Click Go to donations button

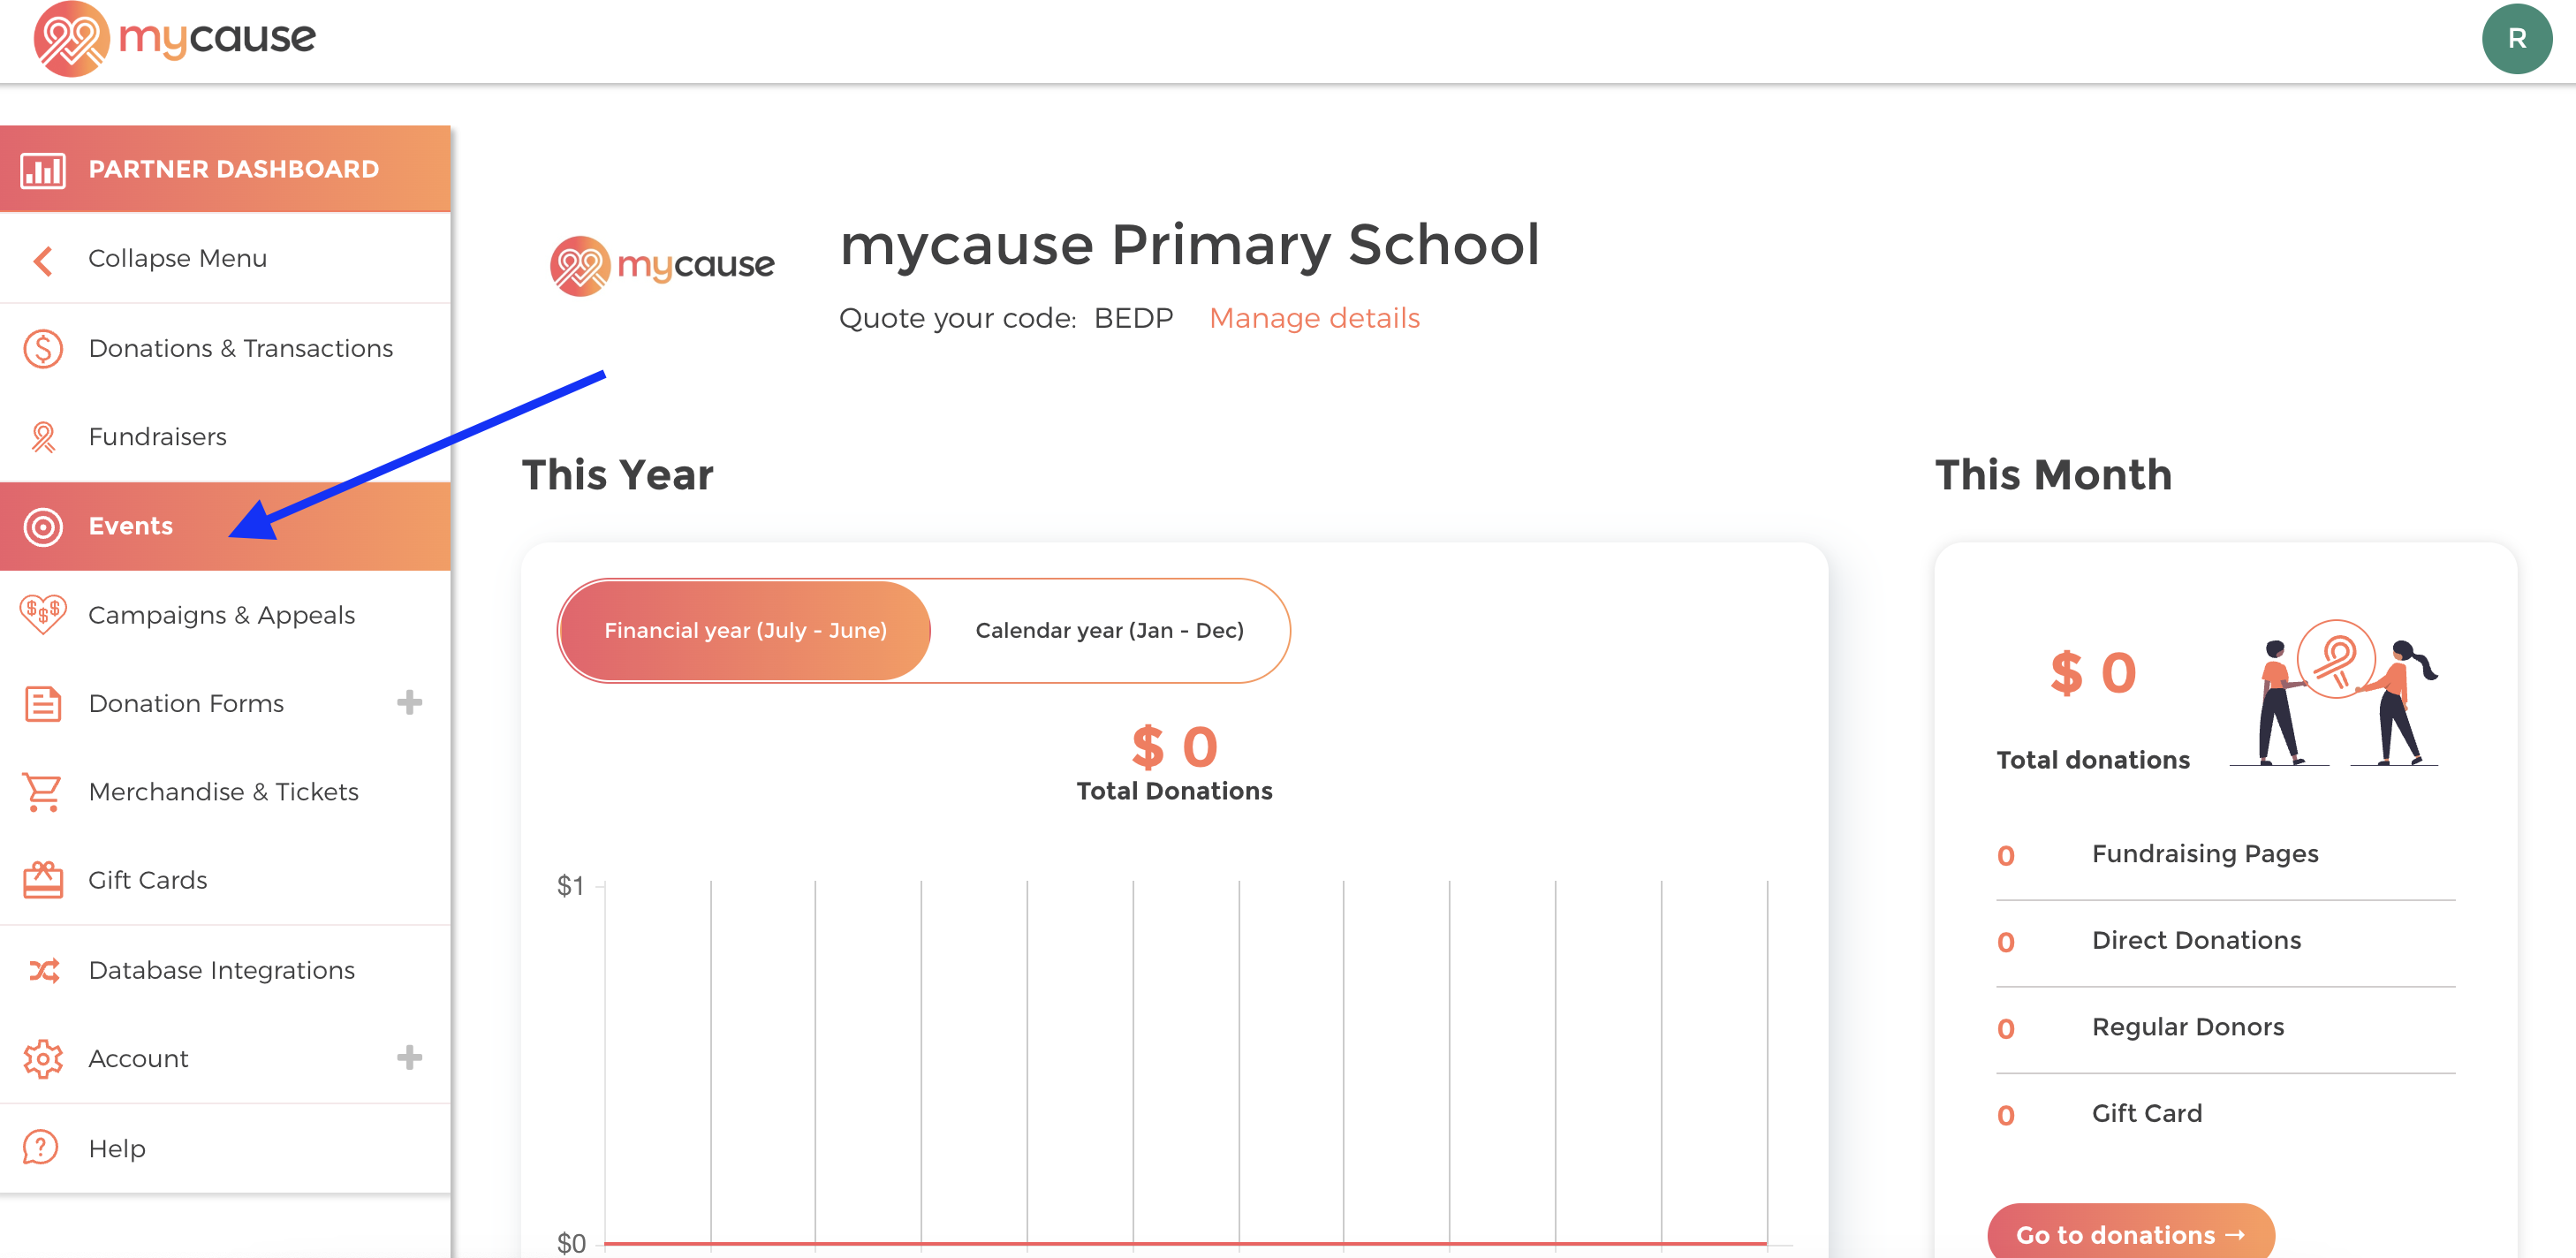click(2131, 1234)
